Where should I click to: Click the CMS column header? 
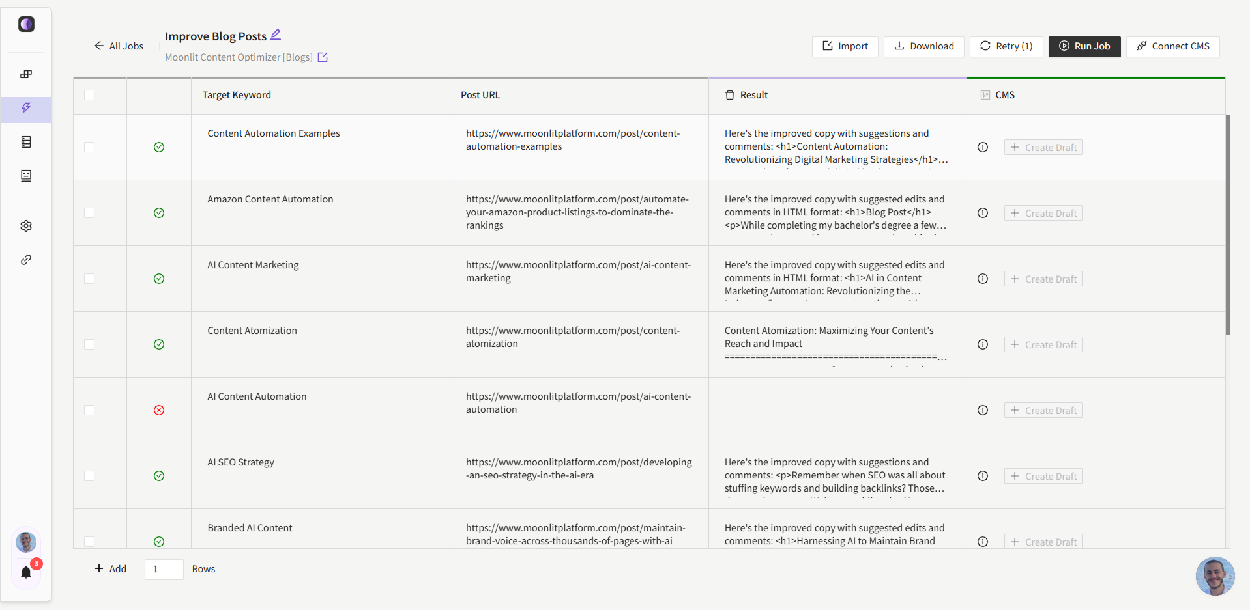1004,95
